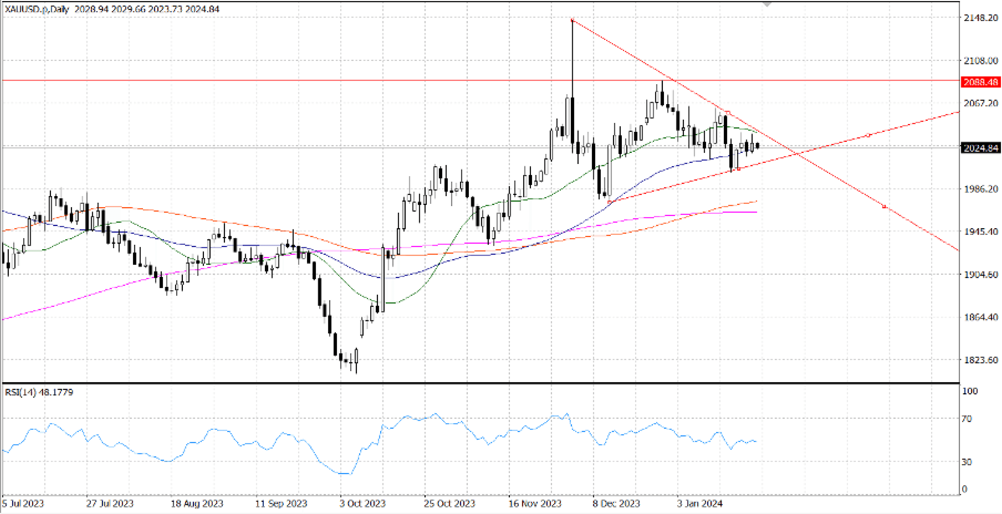
Task: Select ascending trendline's starting anchor point
Action: click(609, 202)
